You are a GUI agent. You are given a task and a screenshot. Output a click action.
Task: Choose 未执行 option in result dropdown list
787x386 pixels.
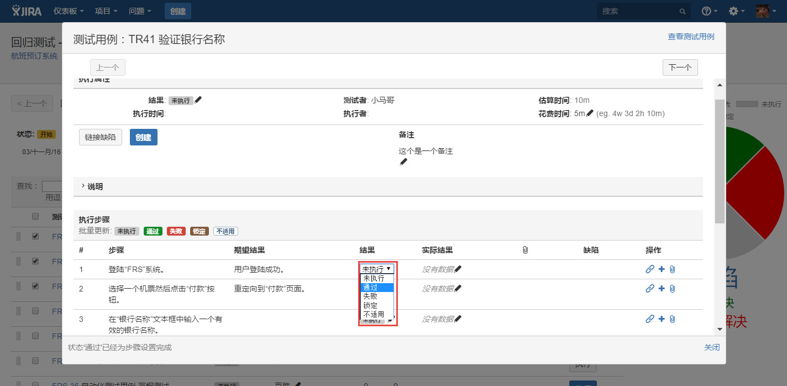[377, 278]
